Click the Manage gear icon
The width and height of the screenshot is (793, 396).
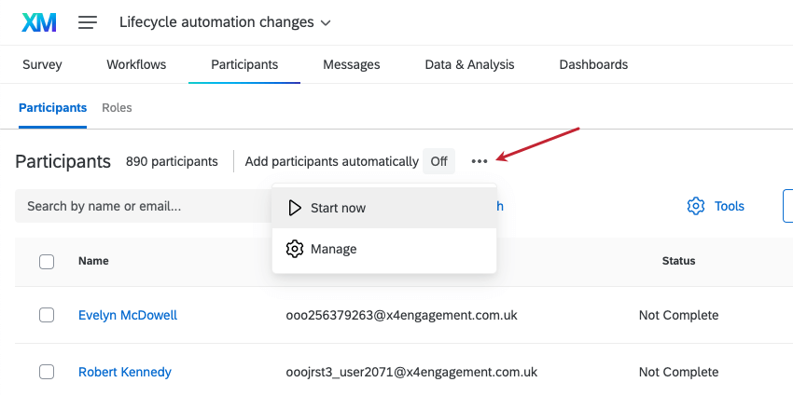[295, 249]
